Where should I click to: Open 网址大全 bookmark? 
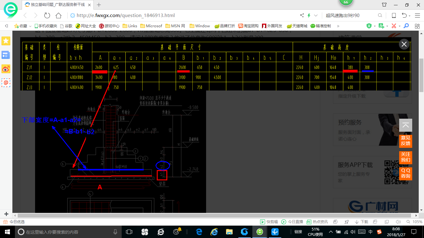click(86, 26)
